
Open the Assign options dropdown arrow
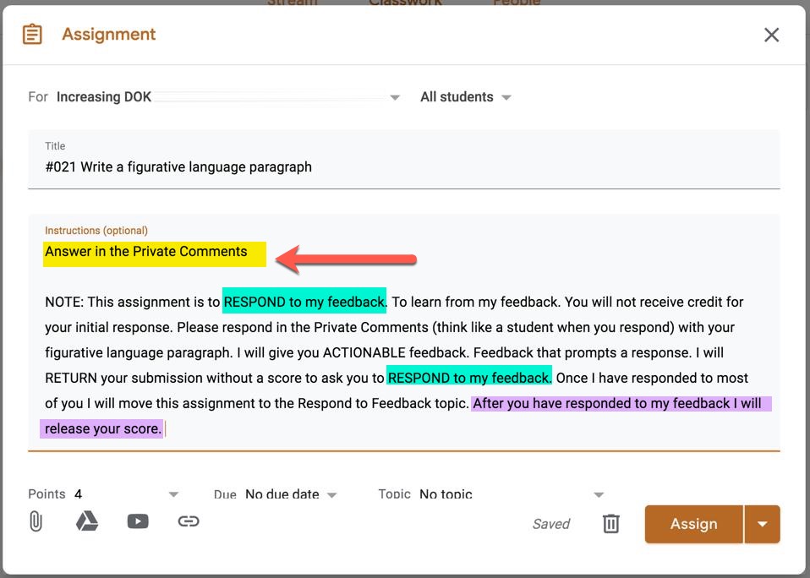tap(762, 524)
